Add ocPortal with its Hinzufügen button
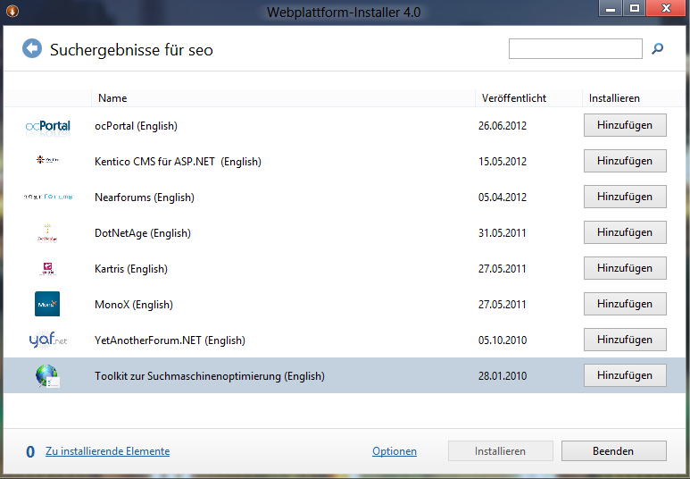 coord(625,125)
